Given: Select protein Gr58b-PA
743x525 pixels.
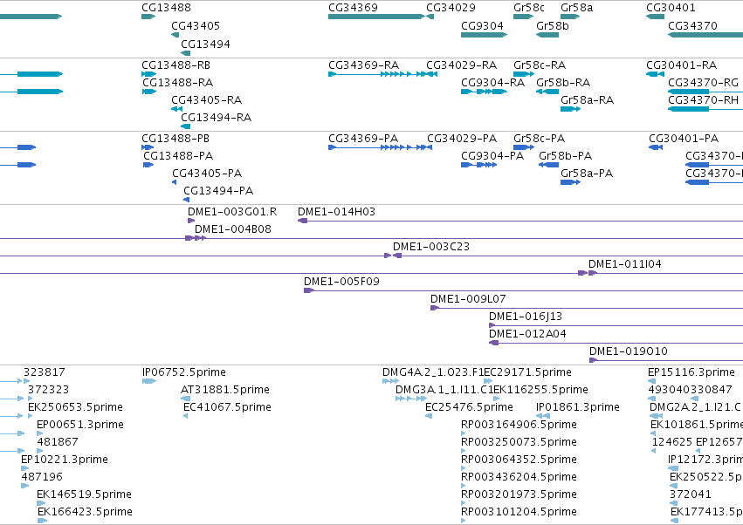Looking at the screenshot, I should [x=565, y=156].
